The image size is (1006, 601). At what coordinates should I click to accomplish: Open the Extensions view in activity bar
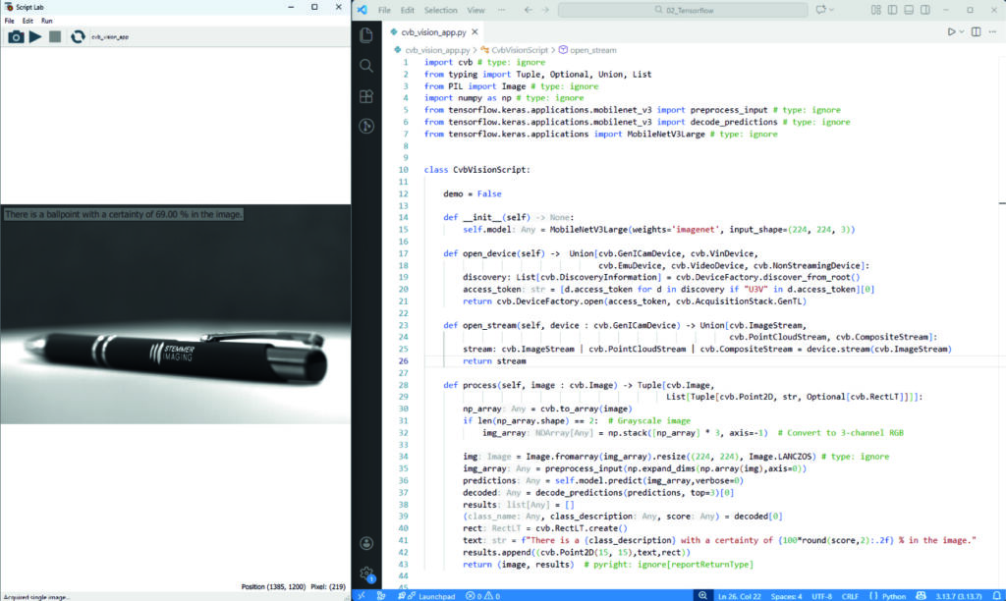click(x=366, y=96)
